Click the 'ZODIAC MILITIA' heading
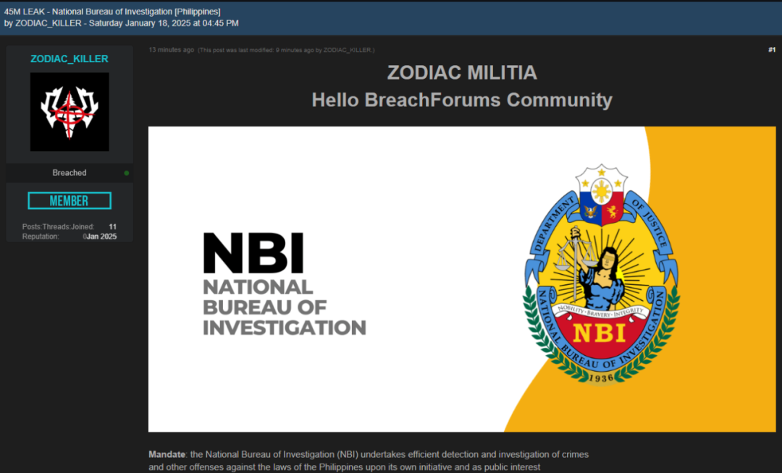The image size is (782, 473). 462,73
